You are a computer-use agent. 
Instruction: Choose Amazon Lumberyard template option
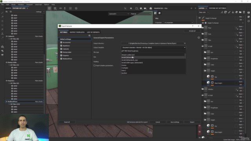coord(153,55)
